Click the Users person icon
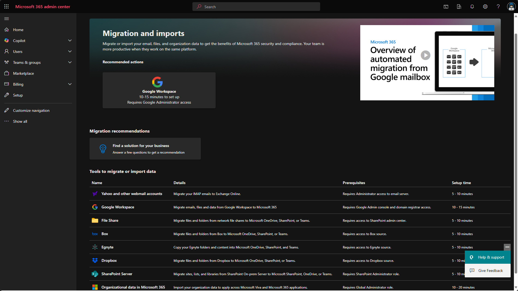This screenshot has width=518, height=291. click(x=7, y=51)
